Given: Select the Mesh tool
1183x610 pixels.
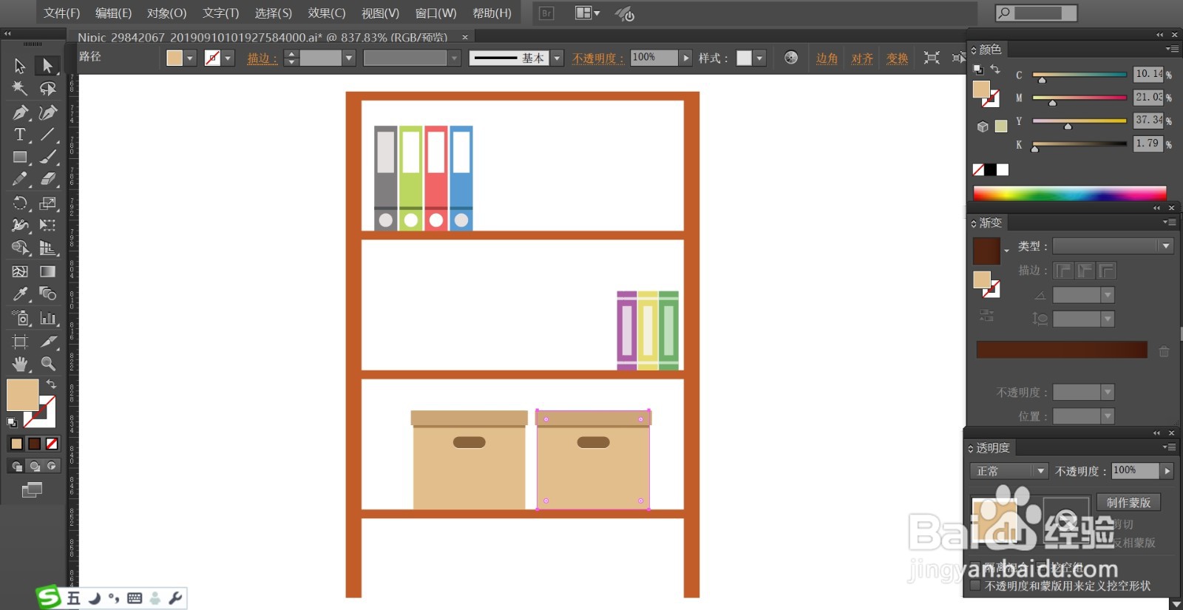Looking at the screenshot, I should coord(20,271).
